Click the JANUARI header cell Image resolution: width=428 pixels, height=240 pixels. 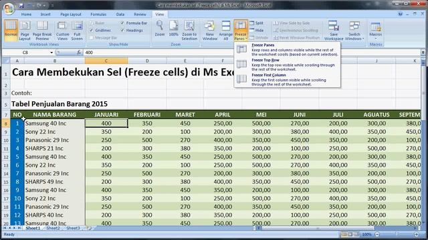click(106, 115)
